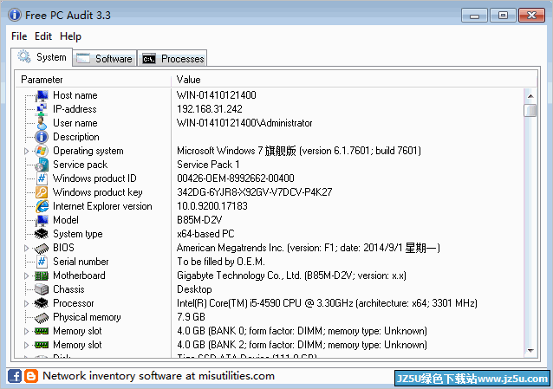Click the Windows product ID hash icon
This screenshot has width=553, height=389.
[x=42, y=178]
